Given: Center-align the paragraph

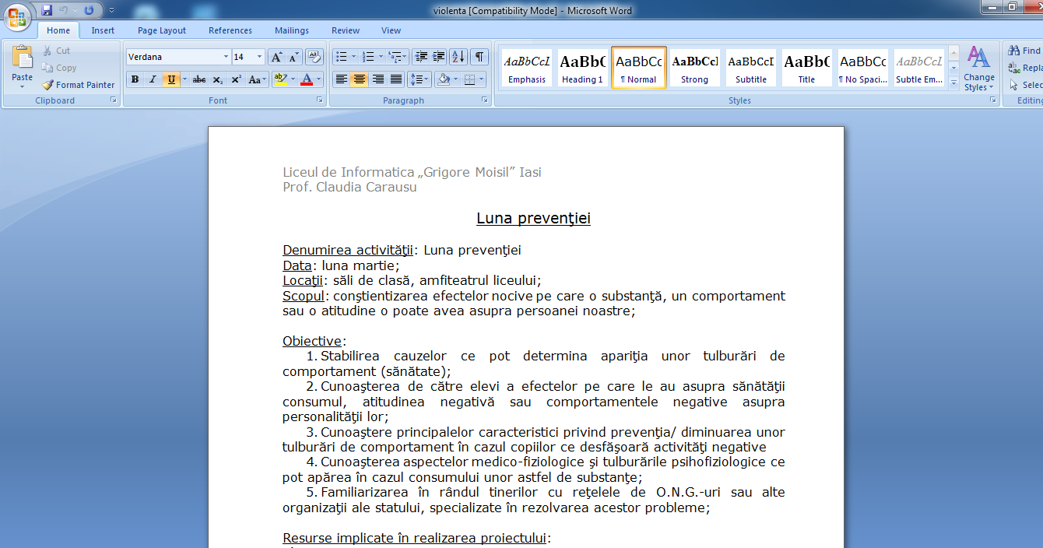Looking at the screenshot, I should (x=360, y=79).
